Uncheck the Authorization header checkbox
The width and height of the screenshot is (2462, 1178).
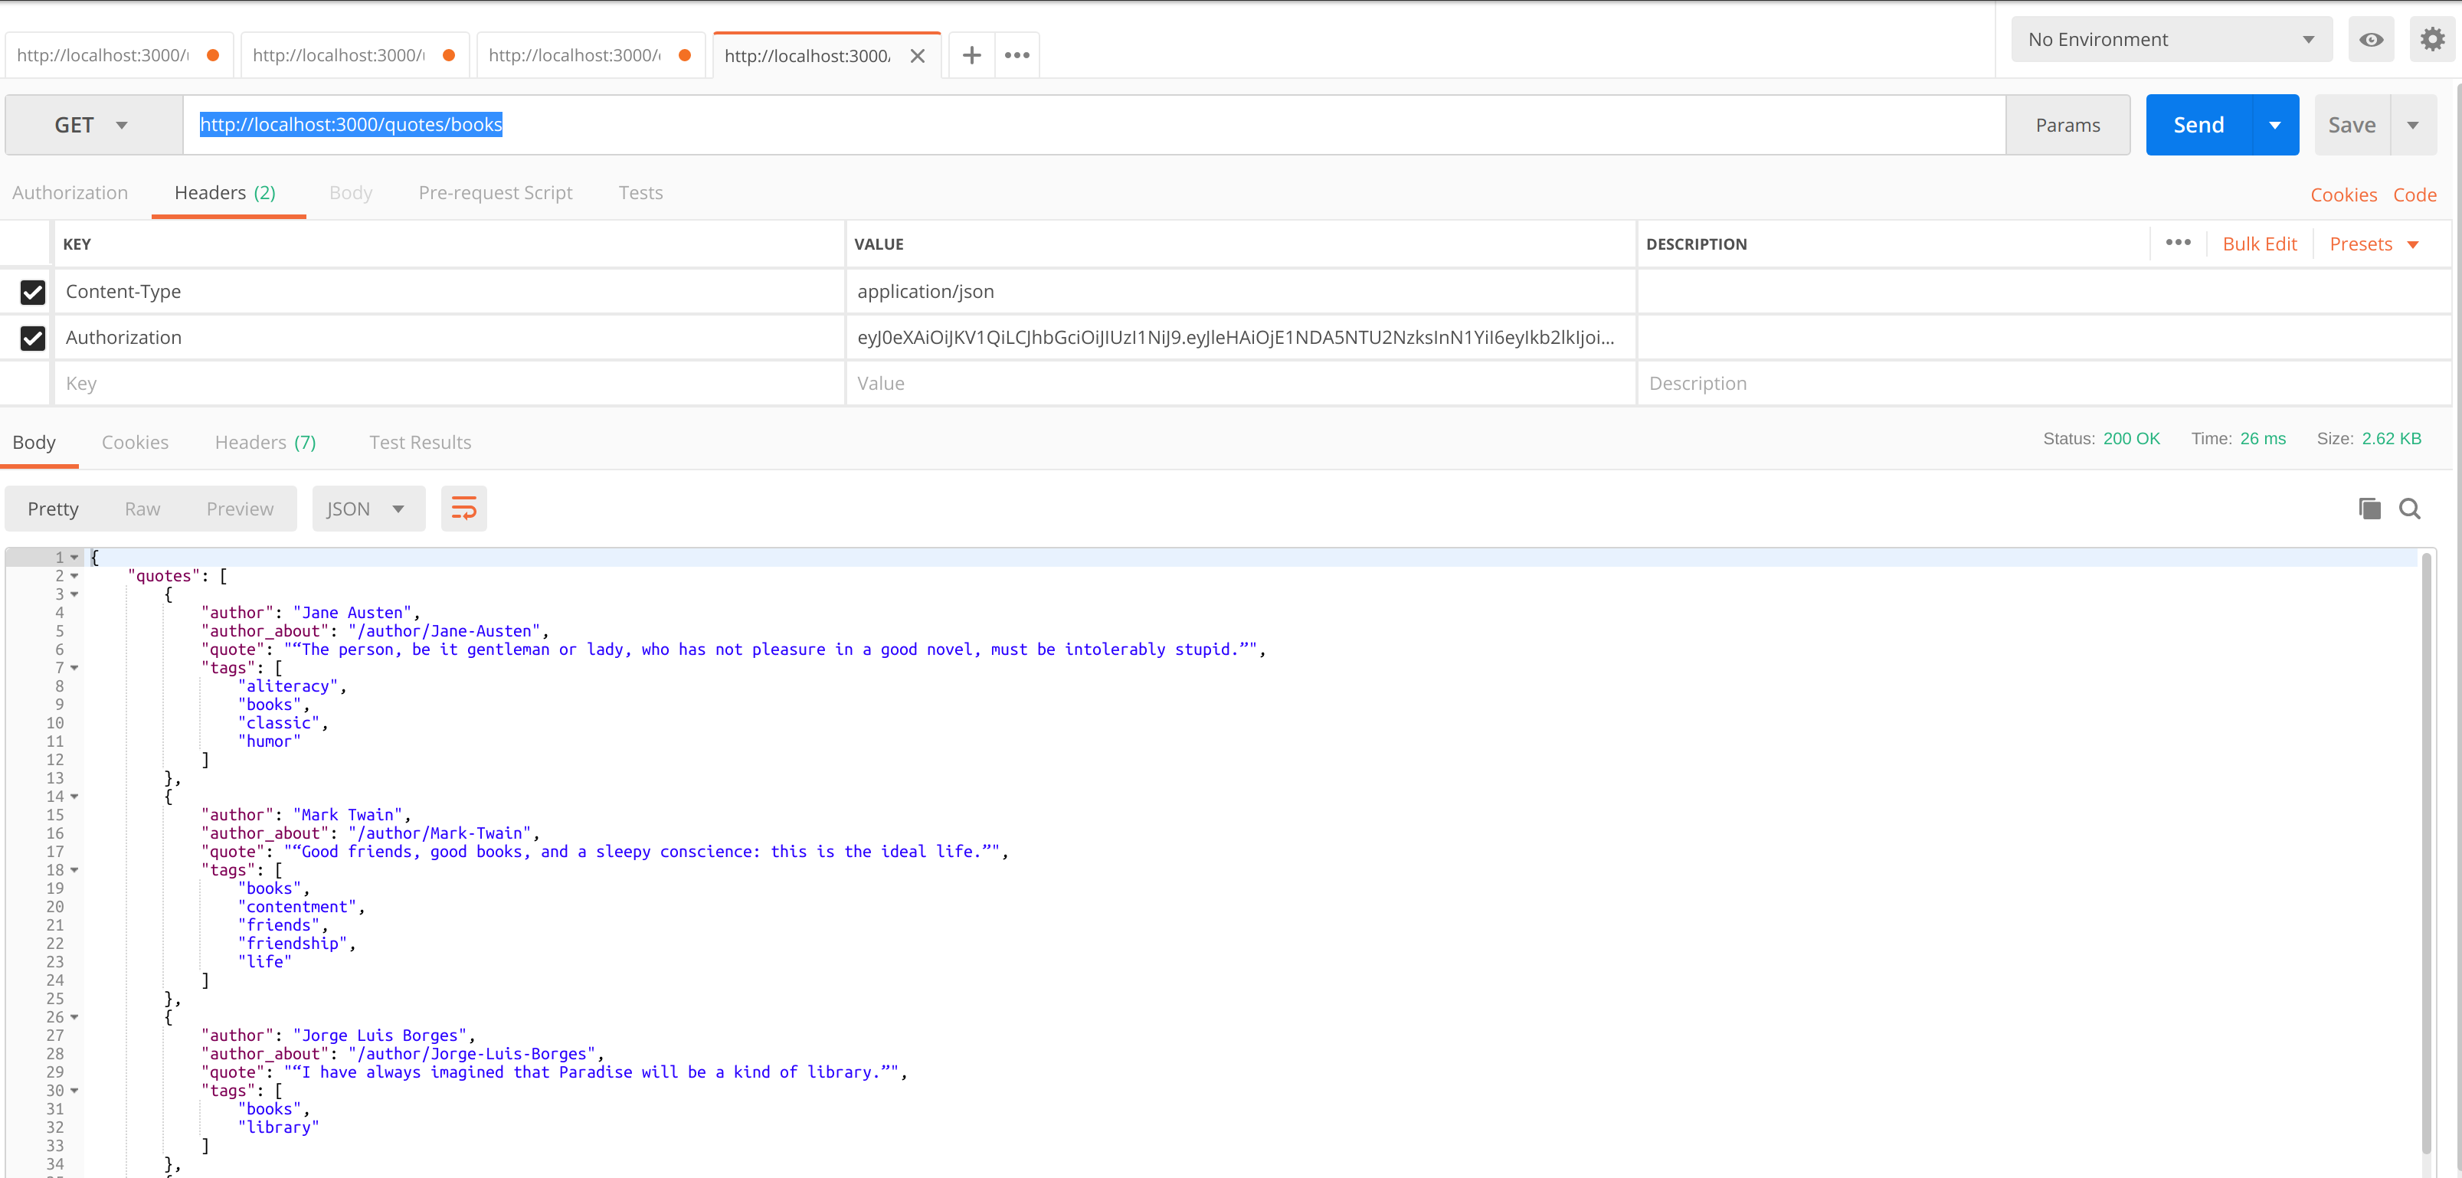point(32,337)
